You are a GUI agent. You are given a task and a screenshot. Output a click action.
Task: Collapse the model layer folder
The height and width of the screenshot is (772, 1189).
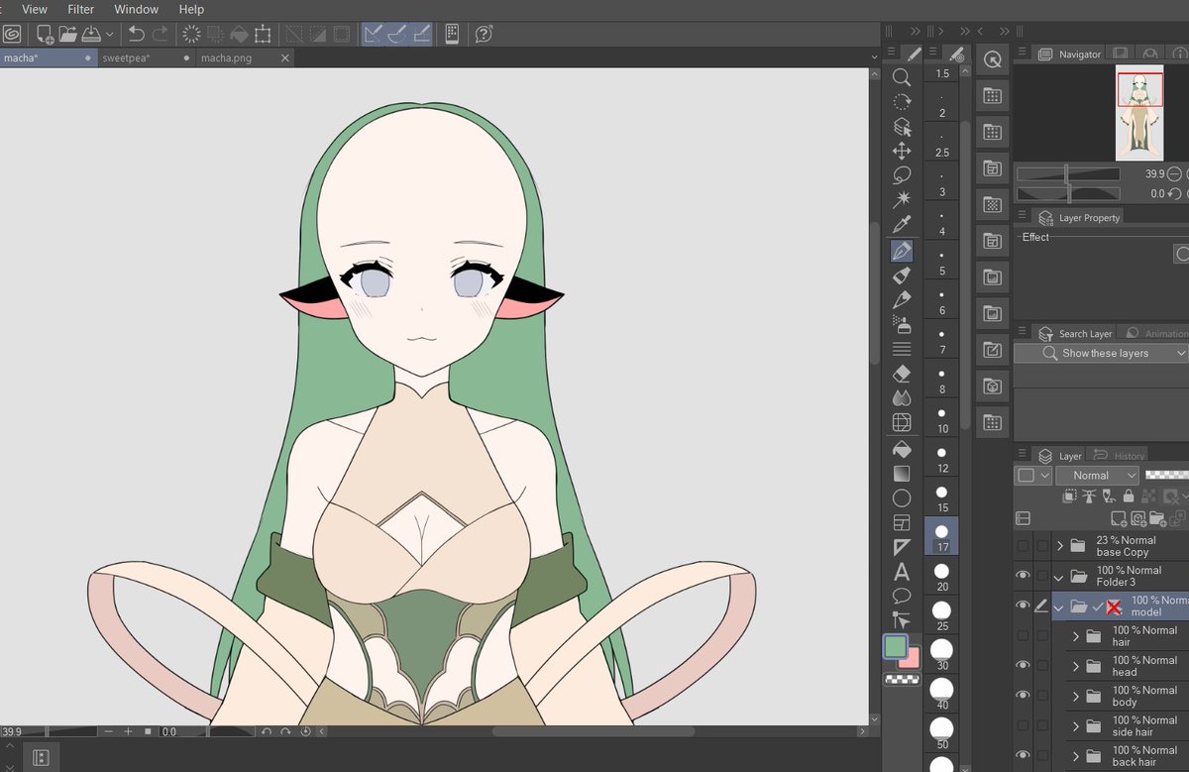[x=1057, y=607]
